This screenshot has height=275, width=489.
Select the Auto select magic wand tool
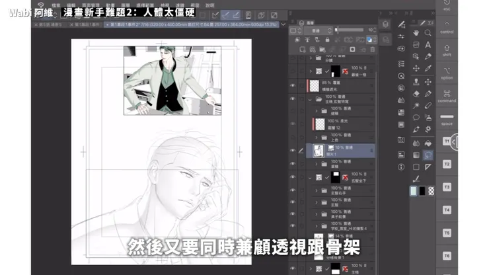[x=416, y=106]
